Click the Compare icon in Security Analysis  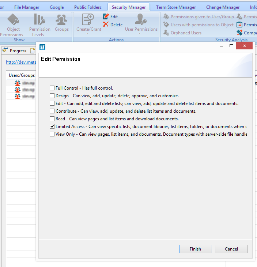[239, 33]
